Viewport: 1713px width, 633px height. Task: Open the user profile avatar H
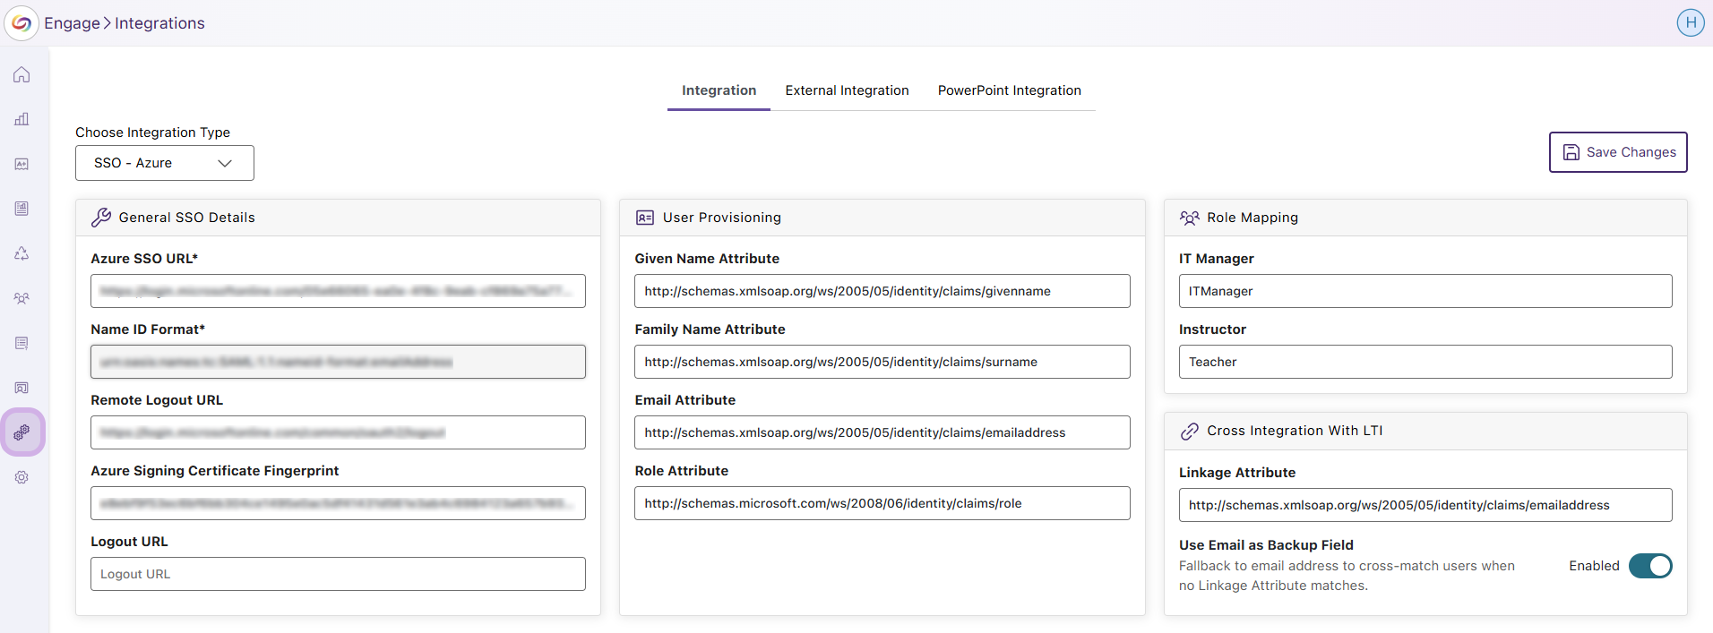(x=1691, y=23)
